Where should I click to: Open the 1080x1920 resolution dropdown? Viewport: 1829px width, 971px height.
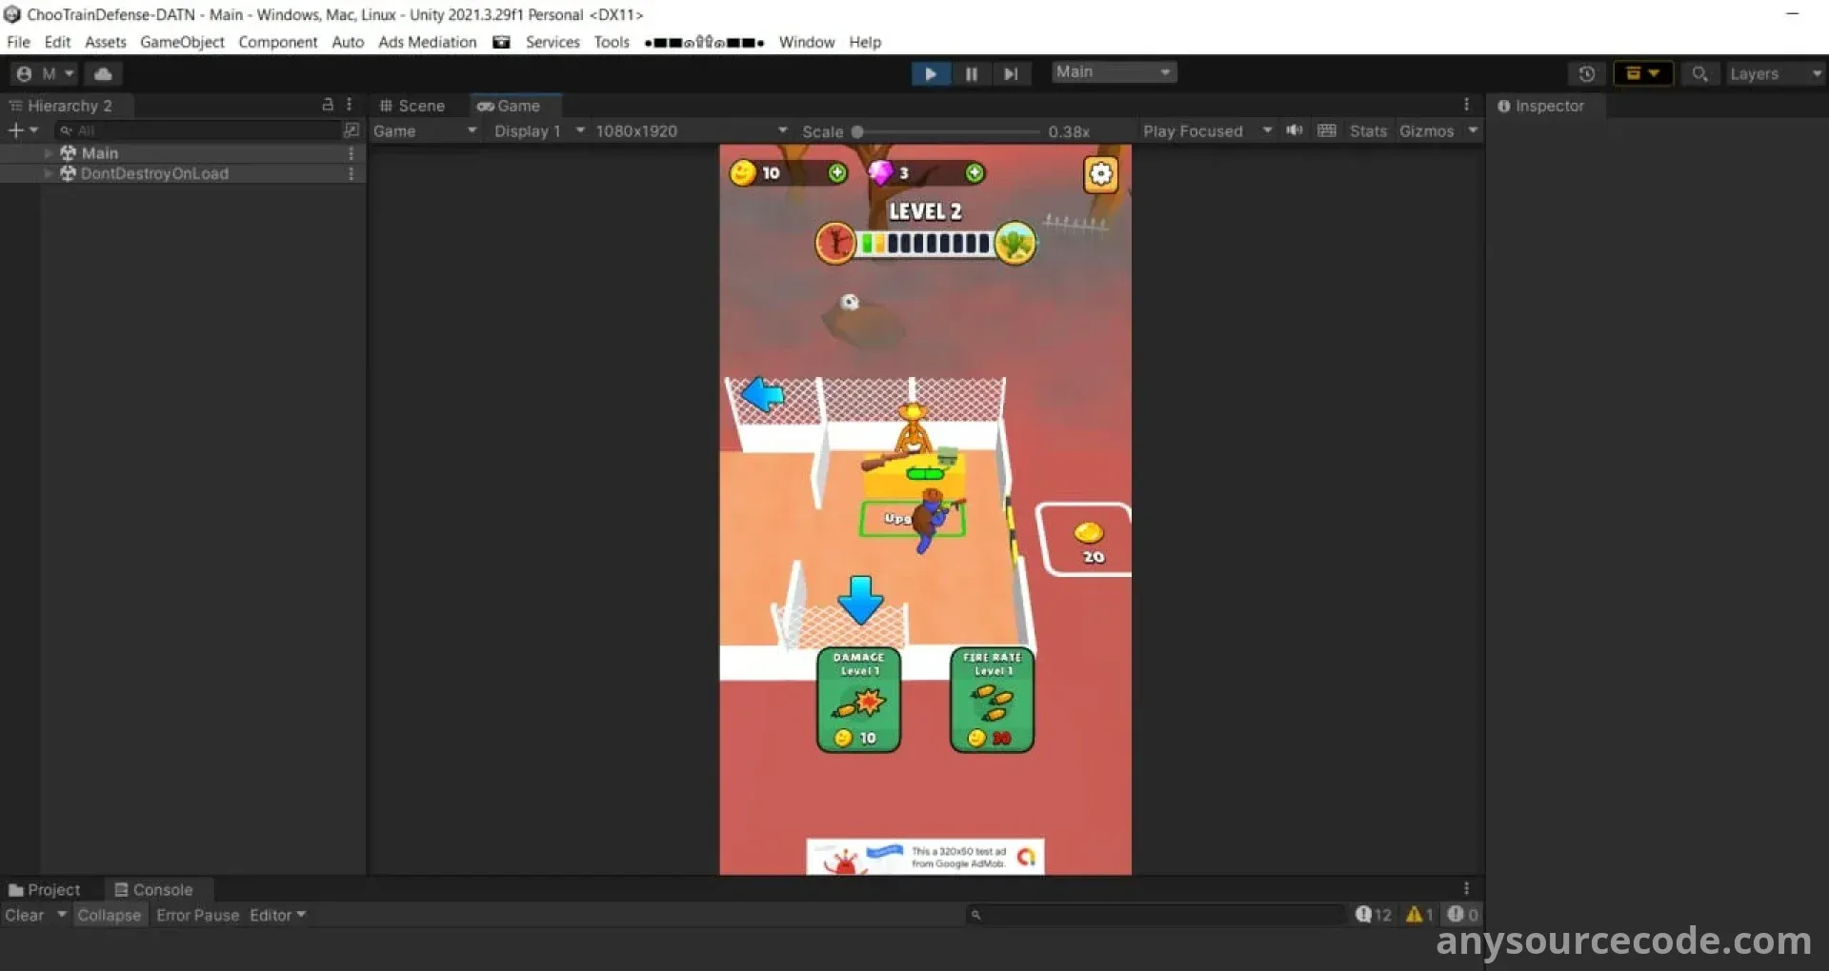(691, 131)
